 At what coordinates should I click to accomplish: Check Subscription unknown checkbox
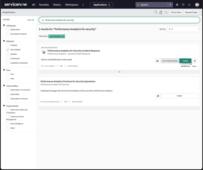pyautogui.click(x=8, y=99)
